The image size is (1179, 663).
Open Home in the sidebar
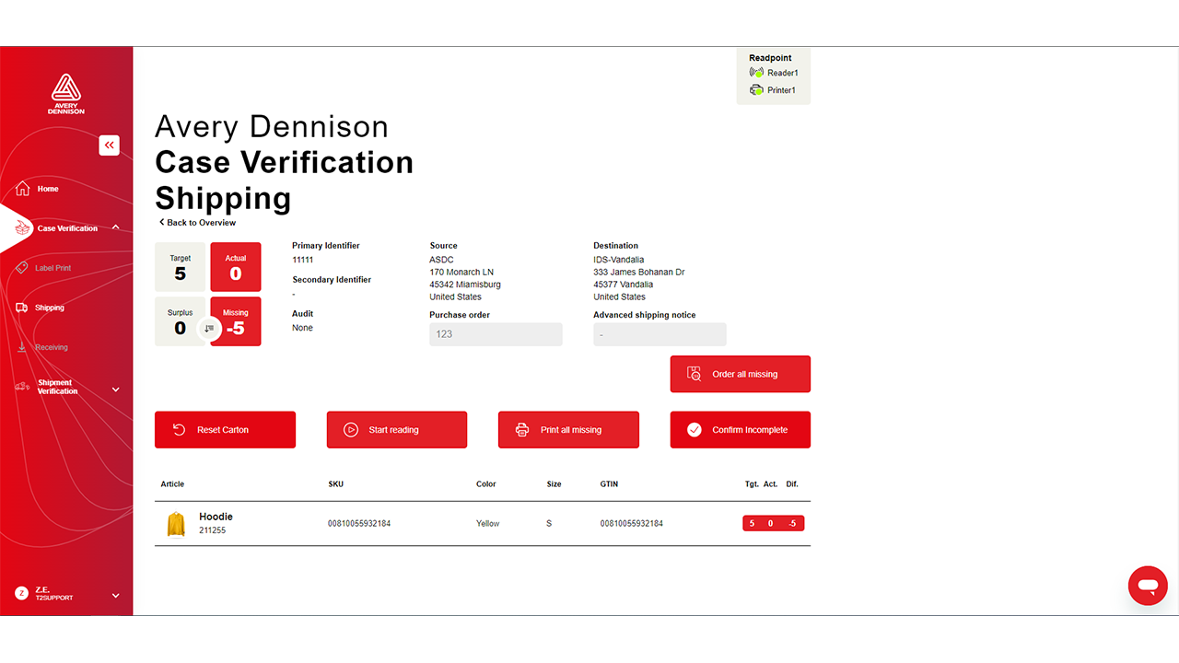click(x=48, y=189)
